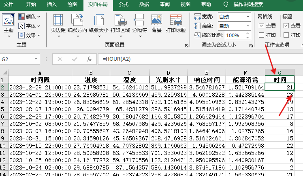The width and height of the screenshot is (303, 176).
Task: Click the 打印标题 print titles icon
Action: point(176,20)
